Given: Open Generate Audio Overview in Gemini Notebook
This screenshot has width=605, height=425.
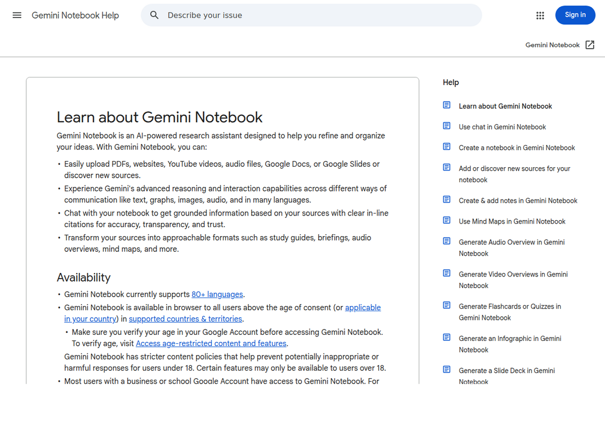Looking at the screenshot, I should point(512,248).
